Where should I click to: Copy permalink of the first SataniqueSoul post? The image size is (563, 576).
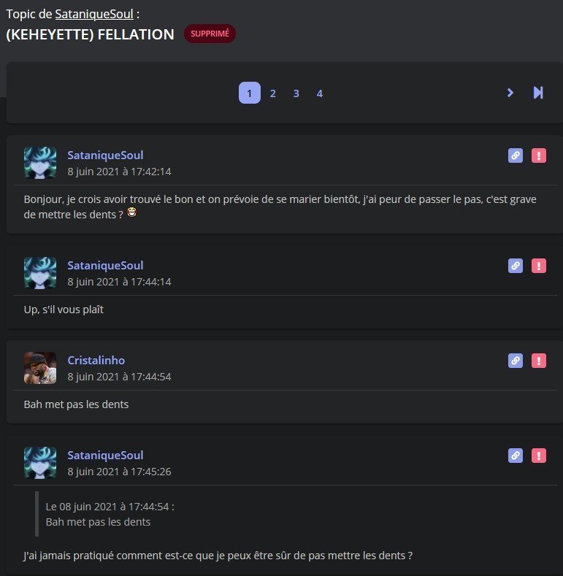pyautogui.click(x=516, y=155)
